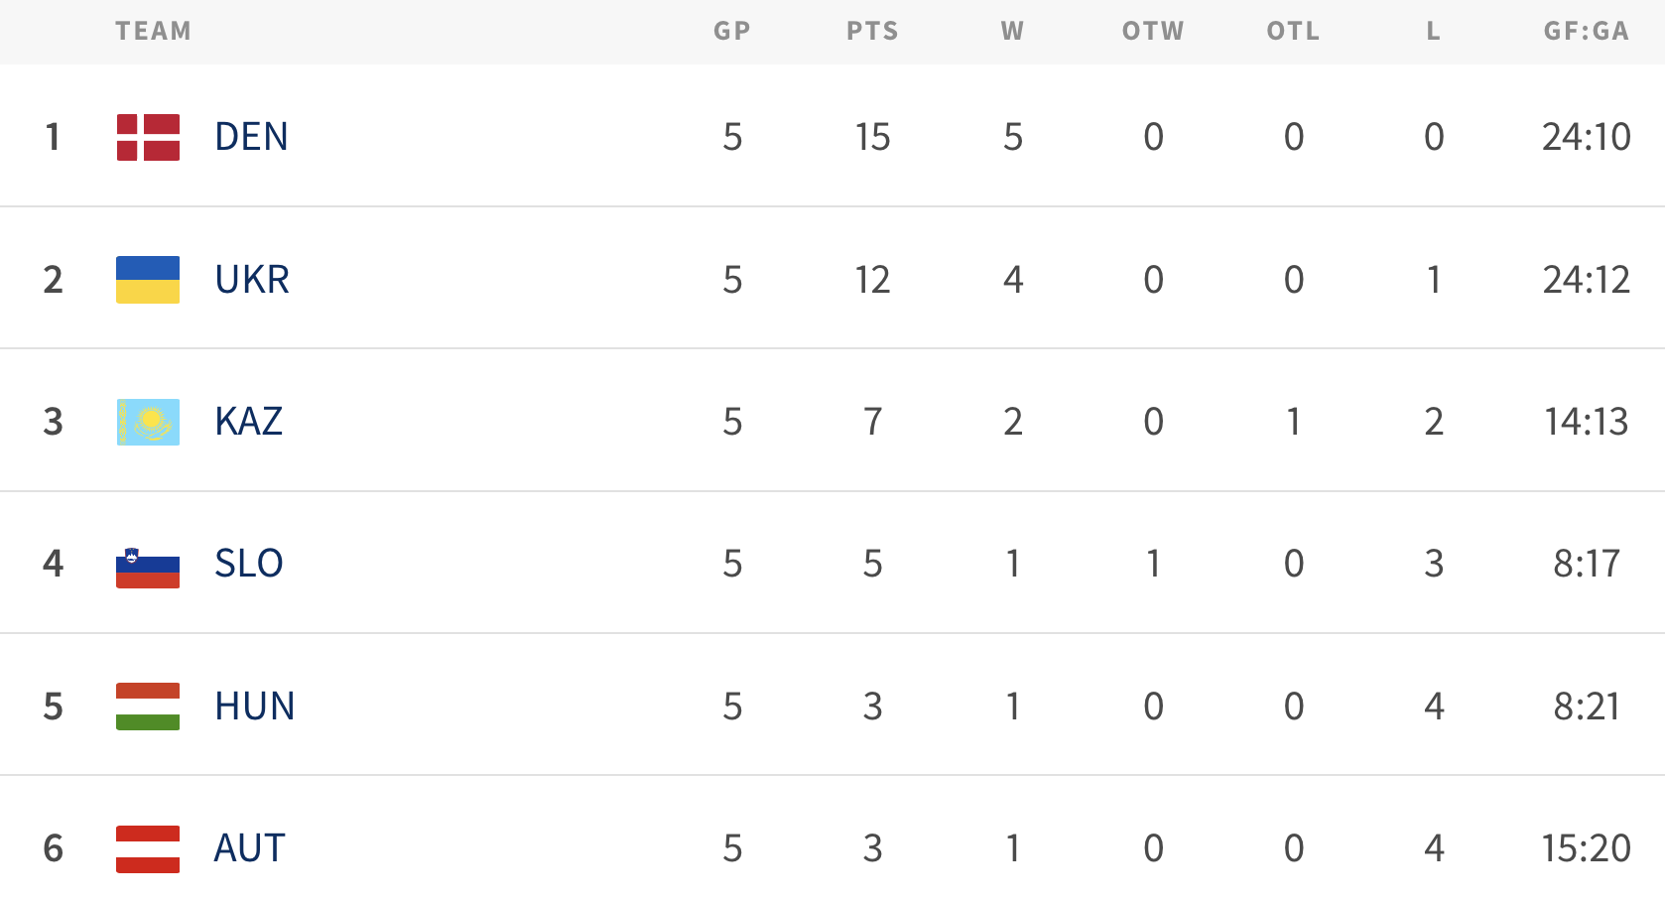Viewport: 1665px width, 901px height.
Task: Sort by the GF:GA column header
Action: pos(1586,32)
